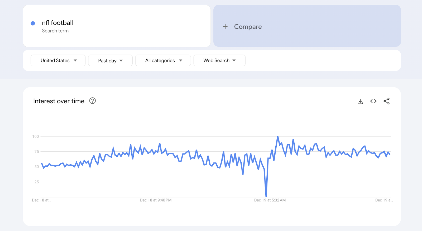
Task: Add a comparison term with Compare
Action: (307, 26)
